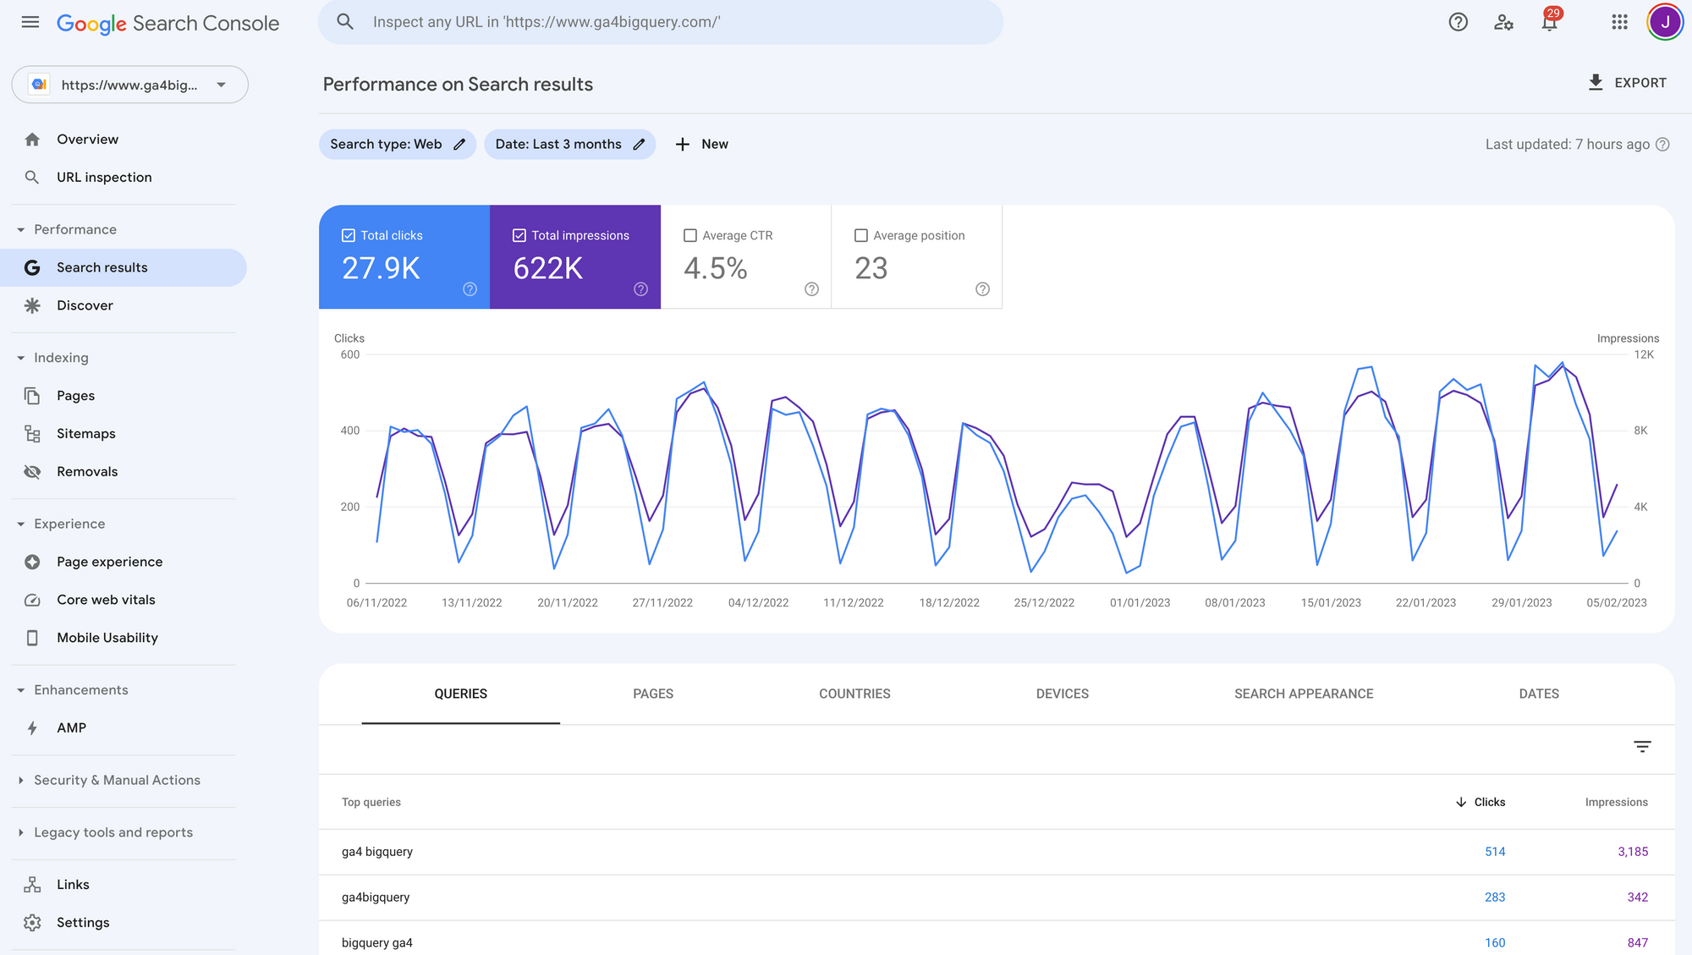
Task: Click the Core web vitals gauge icon
Action: coord(32,600)
